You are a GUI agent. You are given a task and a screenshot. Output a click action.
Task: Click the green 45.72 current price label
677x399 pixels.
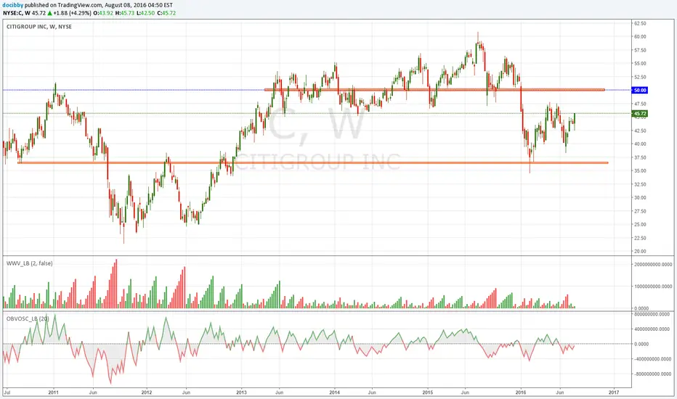(639, 114)
